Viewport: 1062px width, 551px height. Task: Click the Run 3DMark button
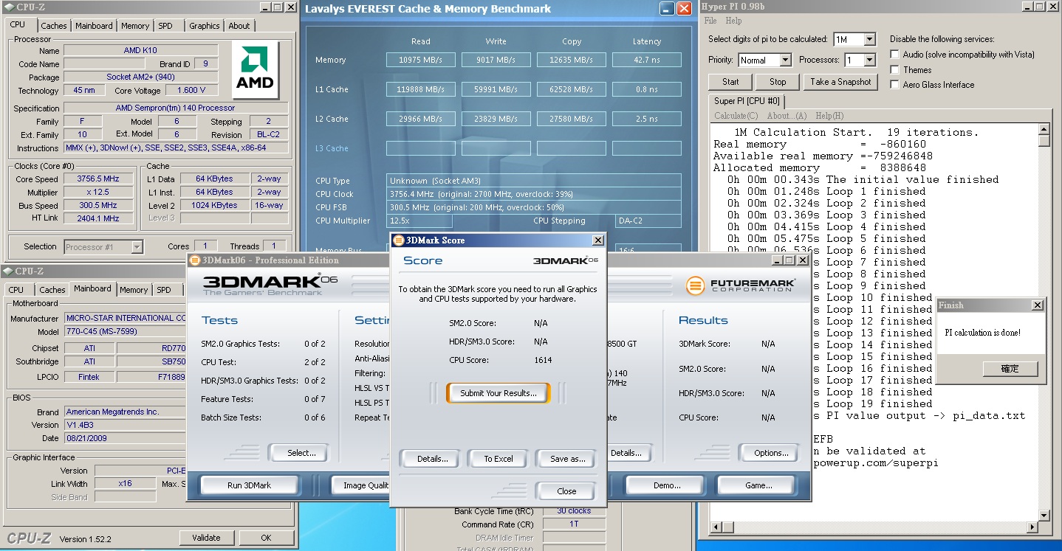coord(249,485)
